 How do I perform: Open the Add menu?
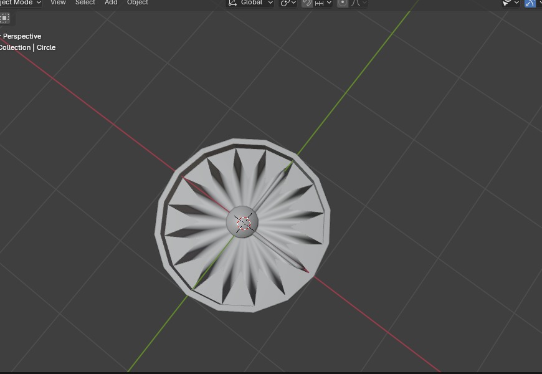click(111, 2)
